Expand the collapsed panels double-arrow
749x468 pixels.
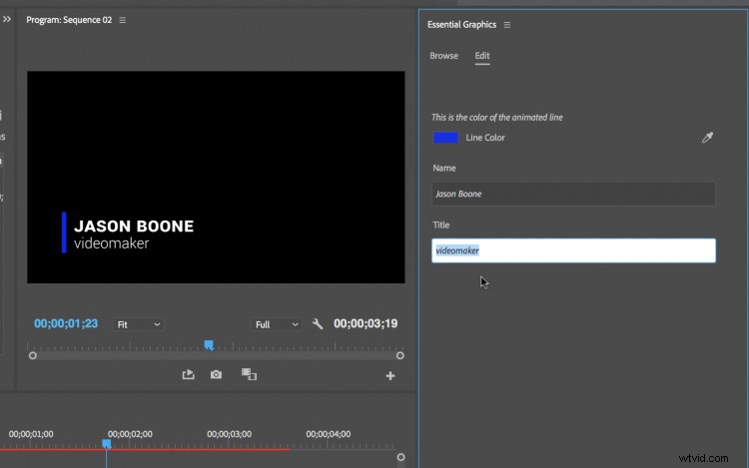(7, 19)
